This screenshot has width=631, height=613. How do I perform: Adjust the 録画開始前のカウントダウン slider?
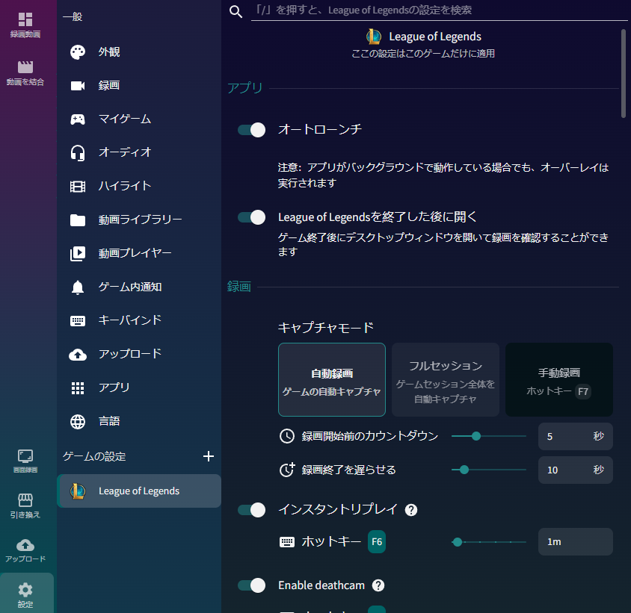(488, 436)
